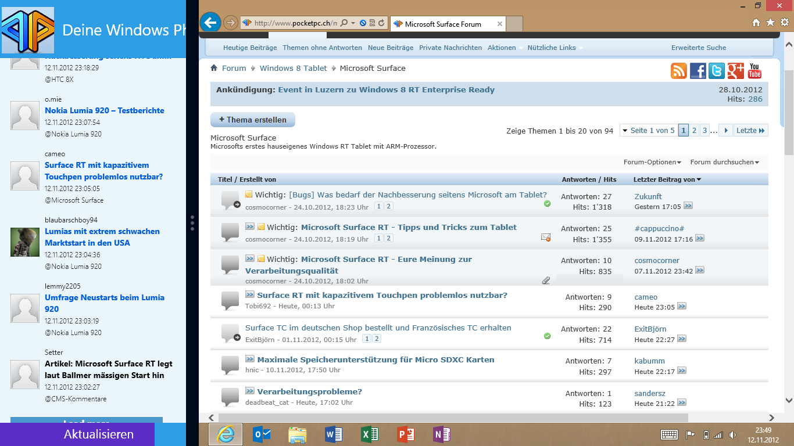Expand the Aktionen dropdown menu

pos(505,48)
